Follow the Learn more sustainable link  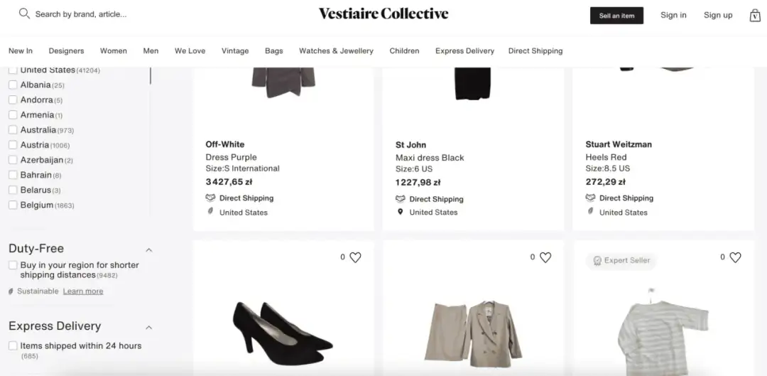83,291
